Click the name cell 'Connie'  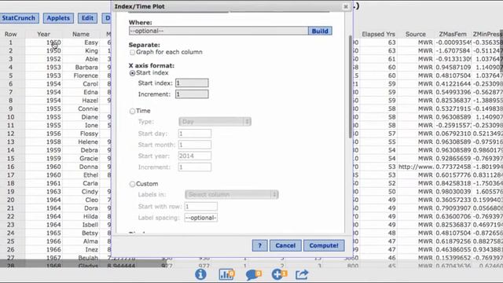point(88,108)
